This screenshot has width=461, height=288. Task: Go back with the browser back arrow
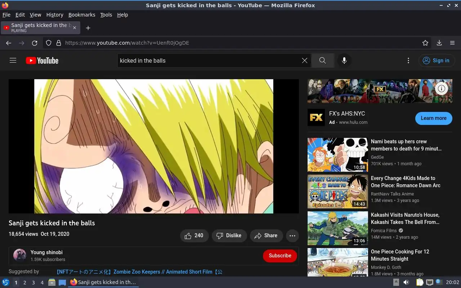point(9,43)
